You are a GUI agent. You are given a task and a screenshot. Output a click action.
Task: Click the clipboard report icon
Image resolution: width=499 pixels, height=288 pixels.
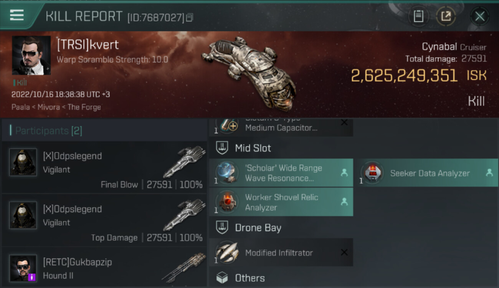[x=418, y=16]
